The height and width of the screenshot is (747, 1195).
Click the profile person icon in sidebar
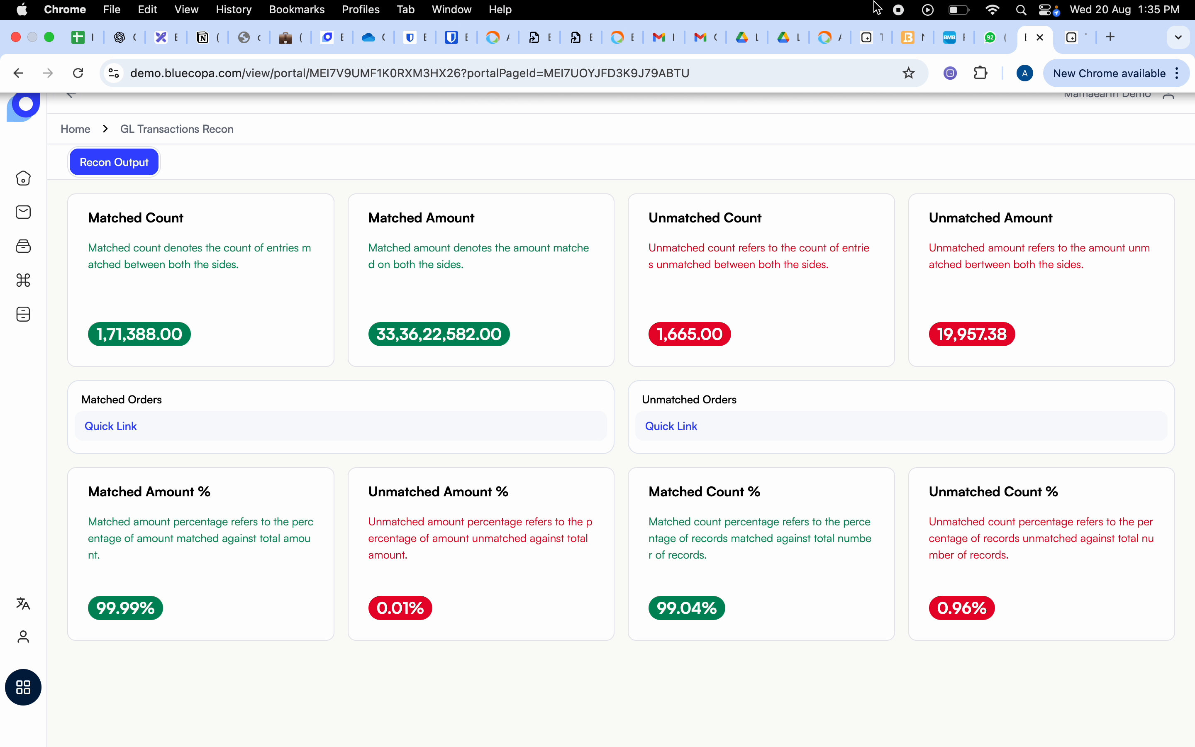[23, 636]
